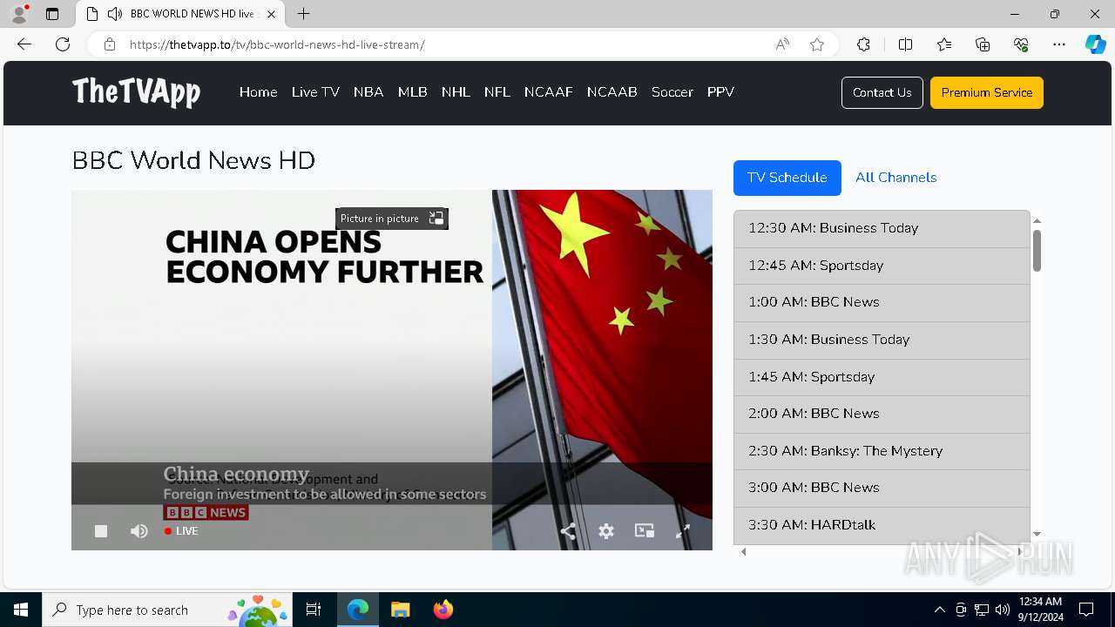Viewport: 1115px width, 627px height.
Task: Select 3:00 AM: BBC News entry
Action: tap(882, 488)
